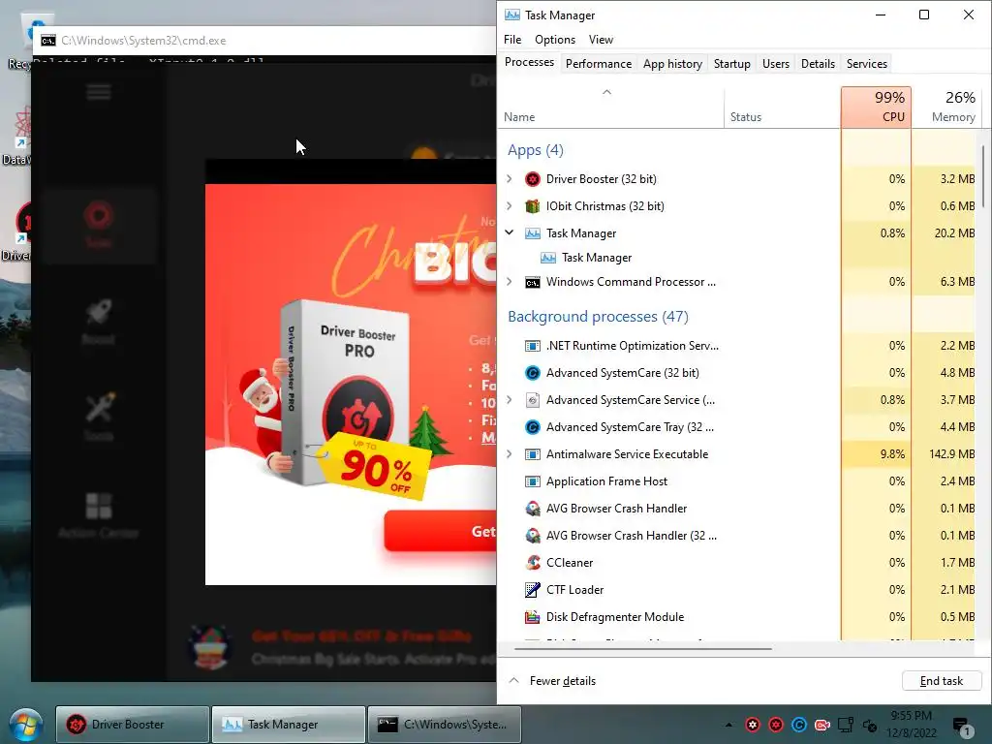The height and width of the screenshot is (744, 992).
Task: Click the first AVG Browser Crash Handler icon
Action: (x=533, y=509)
